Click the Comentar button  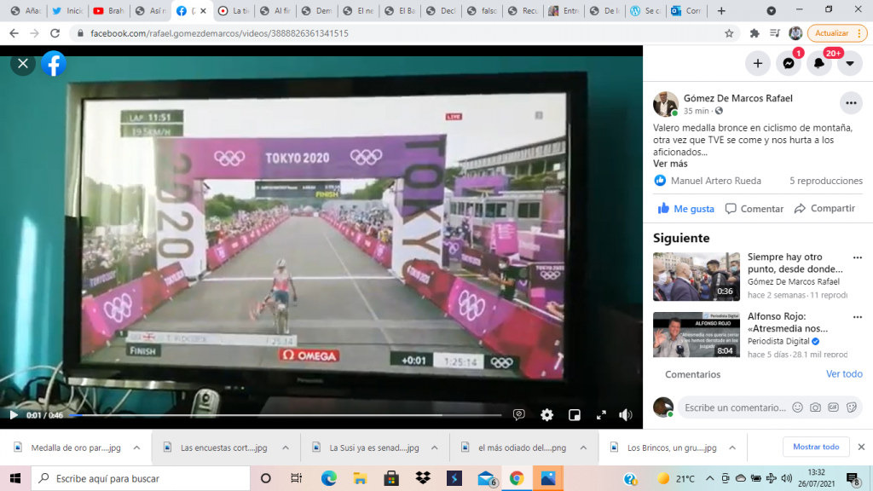coord(754,209)
